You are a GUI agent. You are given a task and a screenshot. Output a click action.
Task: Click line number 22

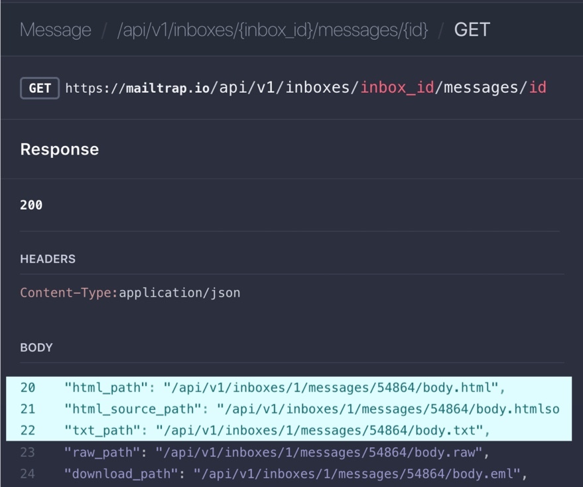click(x=28, y=431)
